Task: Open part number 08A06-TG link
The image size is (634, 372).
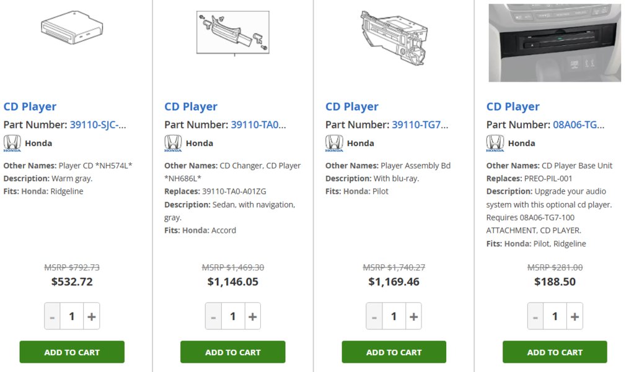Action: click(x=579, y=125)
